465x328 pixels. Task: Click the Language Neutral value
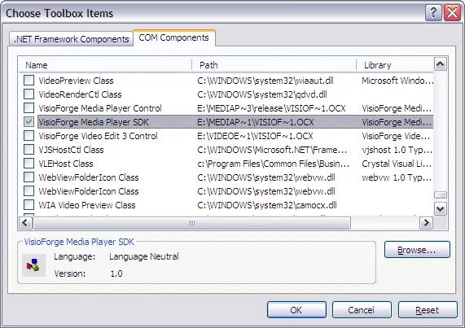click(x=144, y=256)
